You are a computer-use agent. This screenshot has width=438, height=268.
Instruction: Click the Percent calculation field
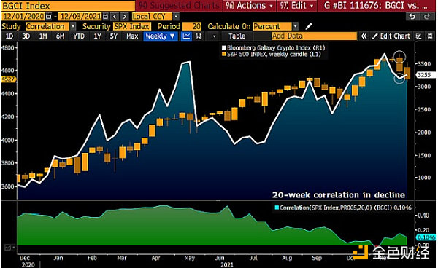coord(272,26)
